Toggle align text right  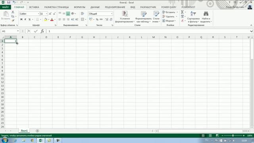[x=68, y=19]
